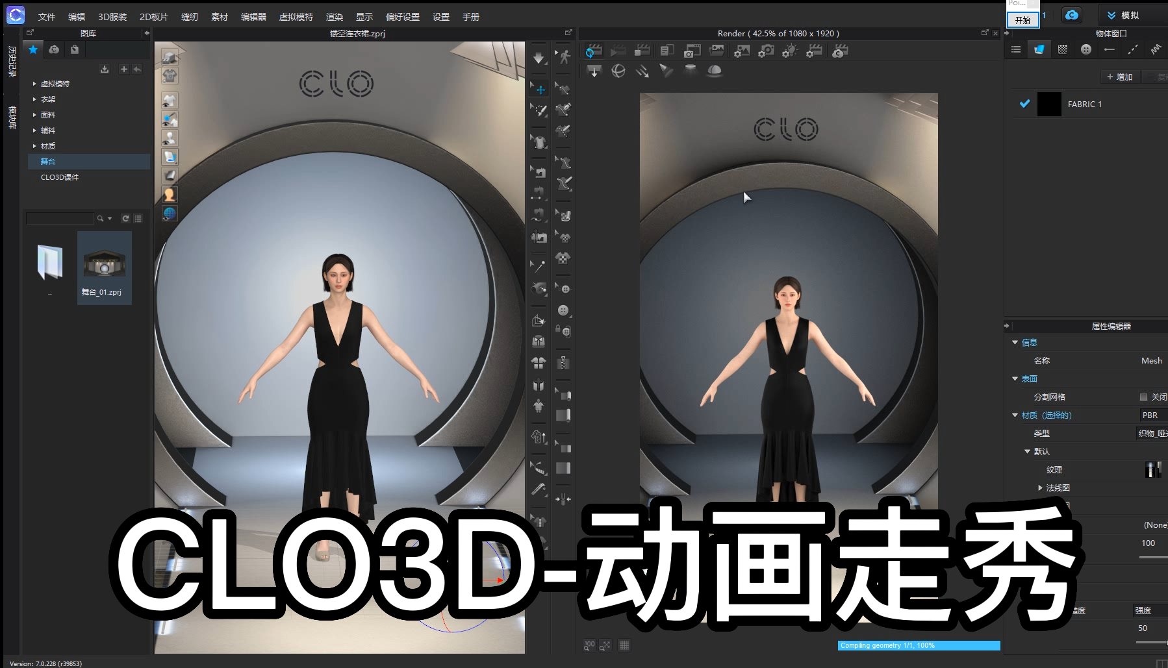Open light properties bulb gear icon
1168x668 pixels.
790,51
